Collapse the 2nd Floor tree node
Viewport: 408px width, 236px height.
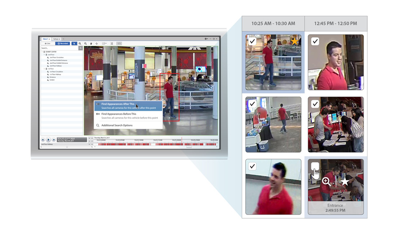coord(45,55)
